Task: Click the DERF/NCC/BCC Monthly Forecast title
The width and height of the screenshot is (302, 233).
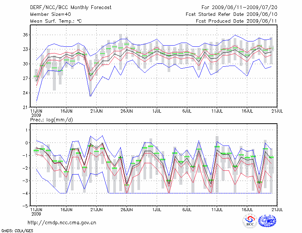Action: tap(71, 8)
